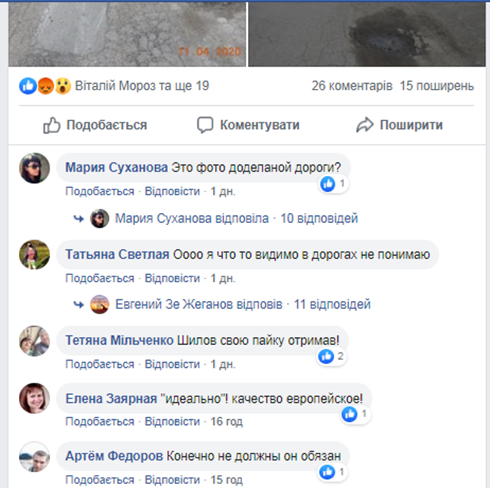The width and height of the screenshot is (490, 488).
Task: Reply to Елена Заярная's comment via Відповісти
Action: pyautogui.click(x=172, y=421)
